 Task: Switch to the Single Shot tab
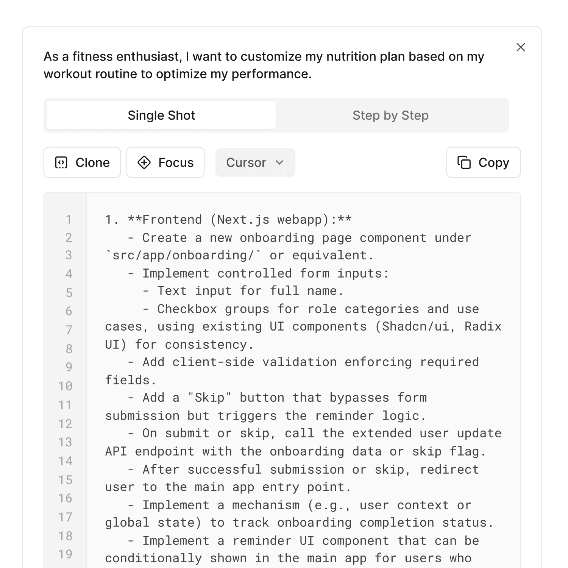tap(161, 115)
